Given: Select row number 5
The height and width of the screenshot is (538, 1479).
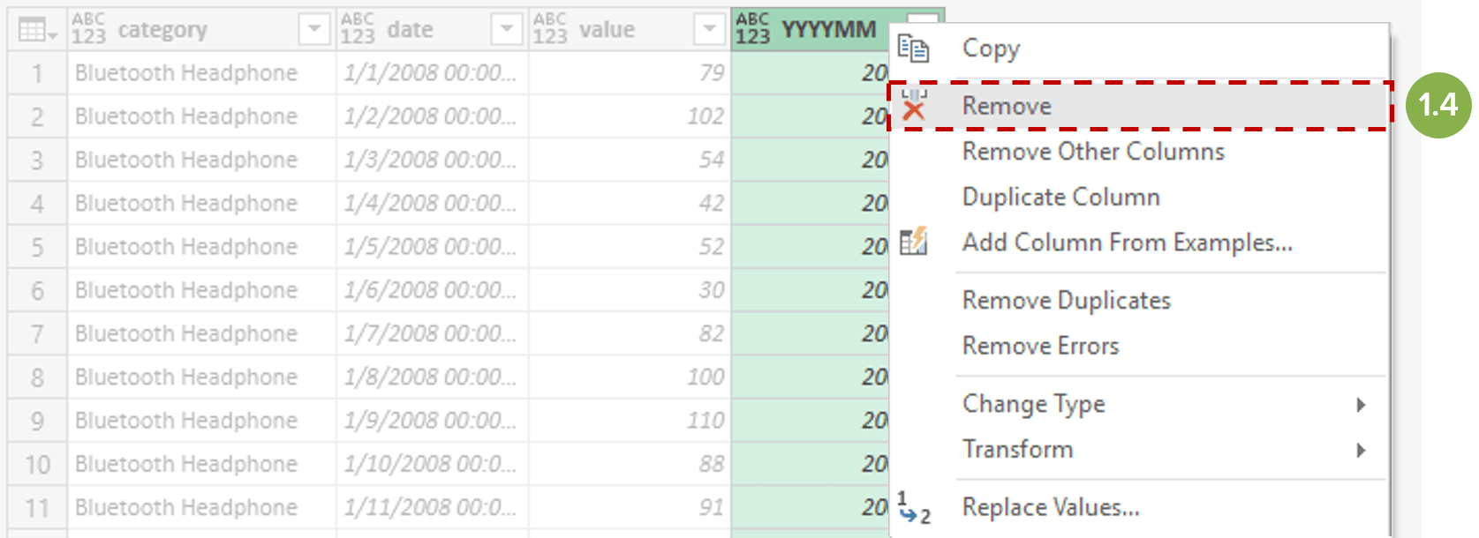Looking at the screenshot, I should 37,247.
